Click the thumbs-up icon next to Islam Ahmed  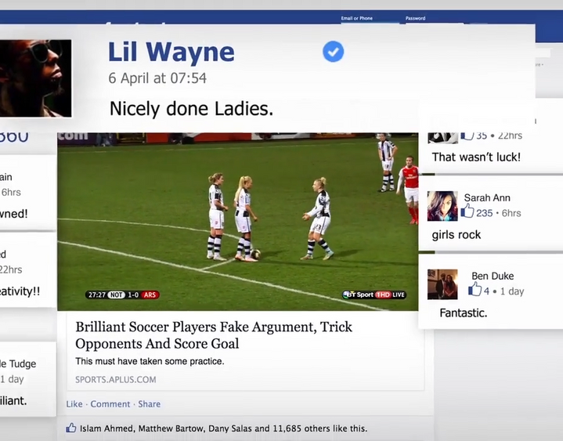point(71,428)
